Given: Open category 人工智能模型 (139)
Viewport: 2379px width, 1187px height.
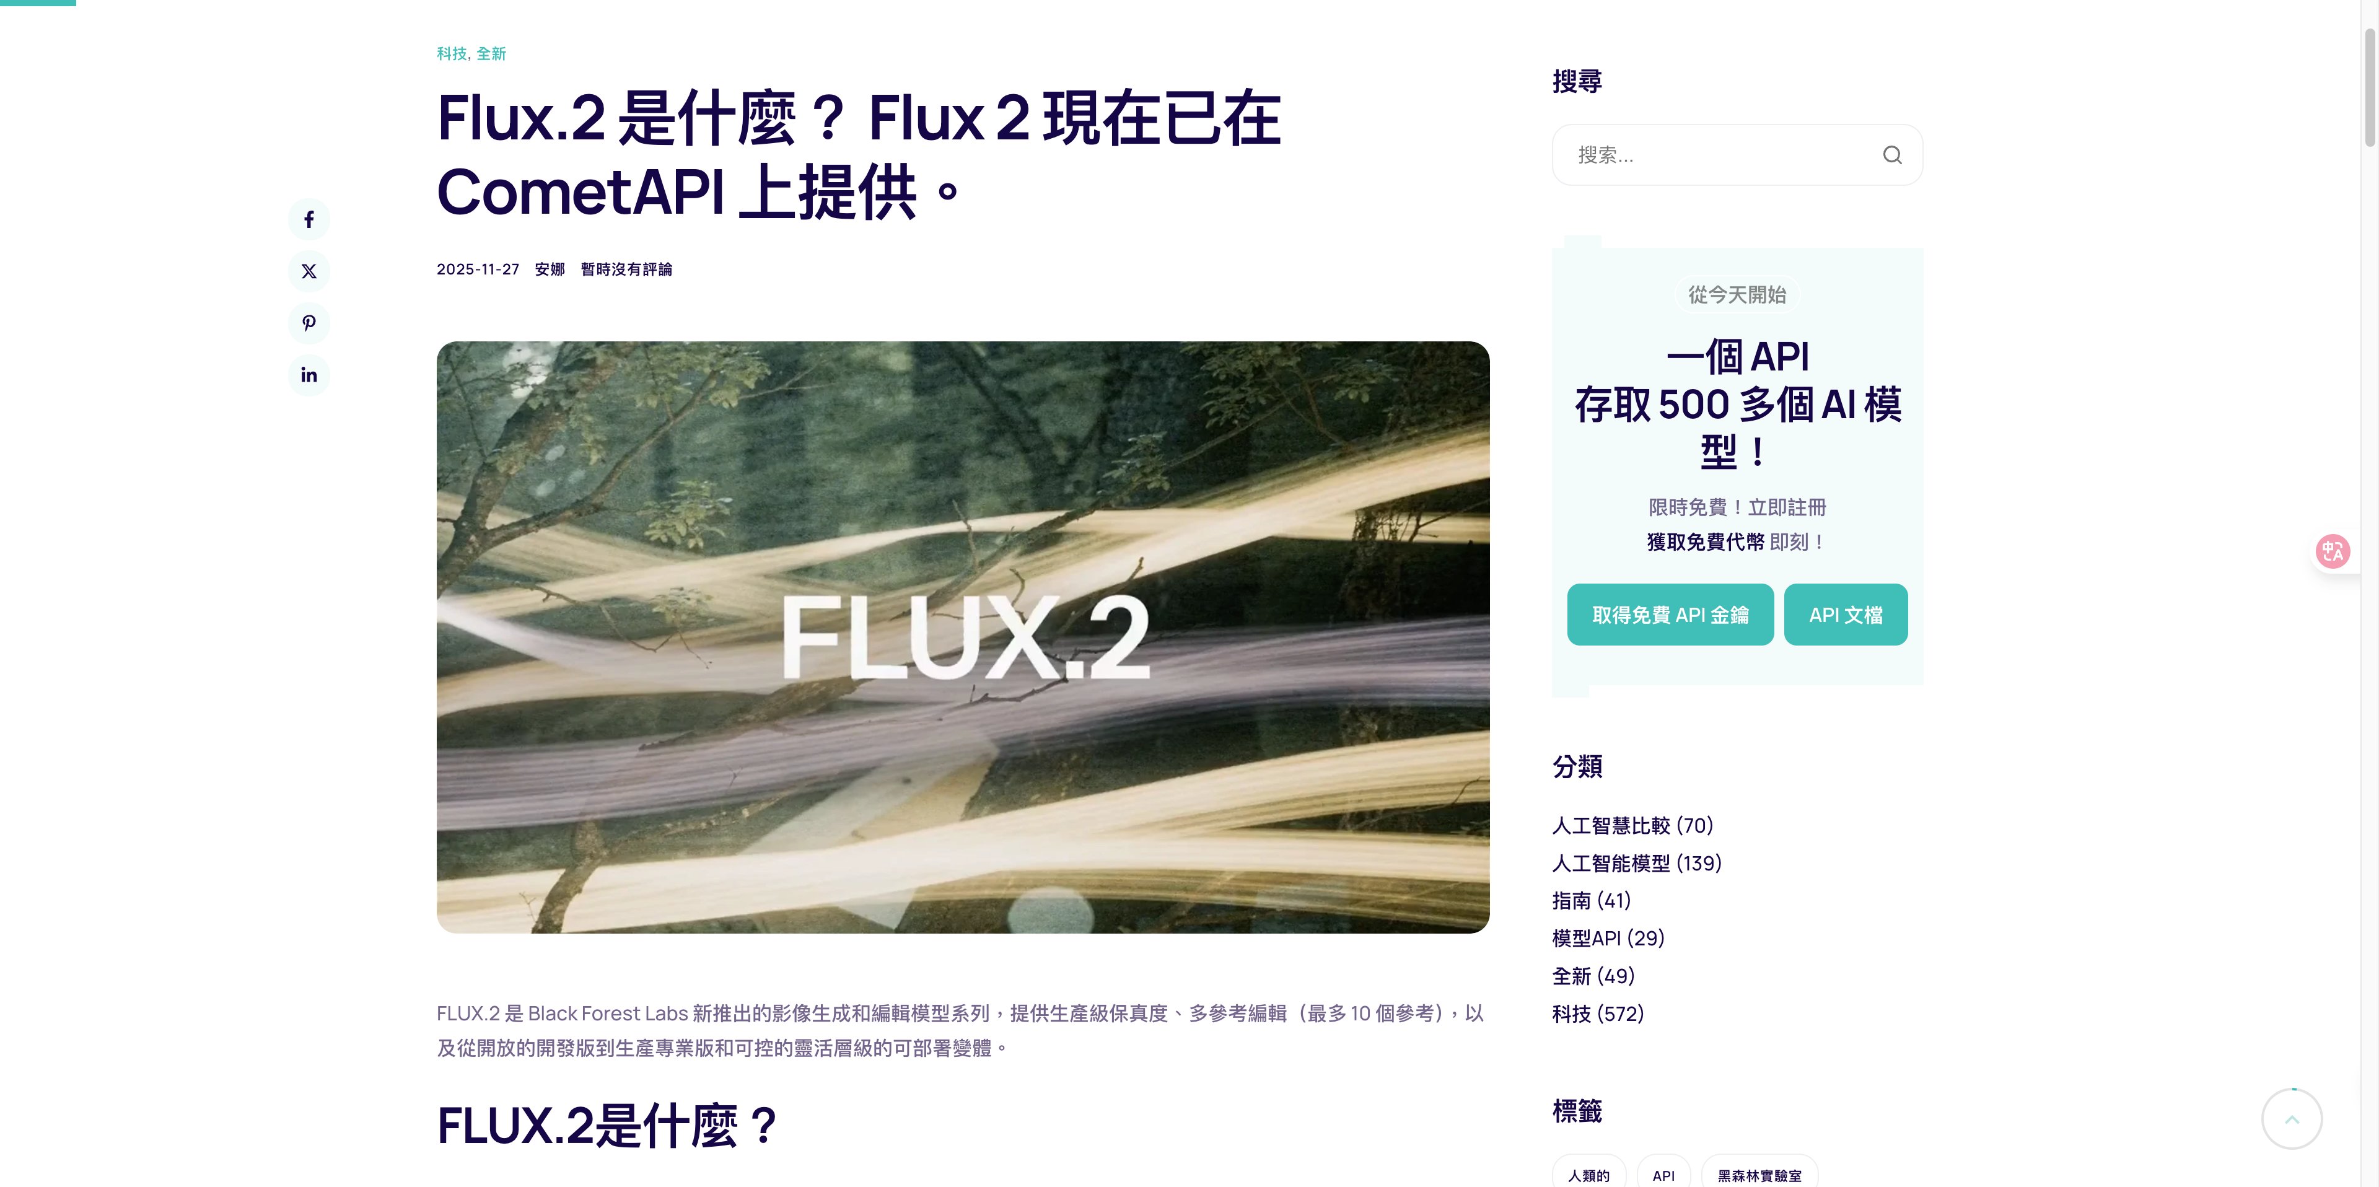Looking at the screenshot, I should tap(1636, 863).
